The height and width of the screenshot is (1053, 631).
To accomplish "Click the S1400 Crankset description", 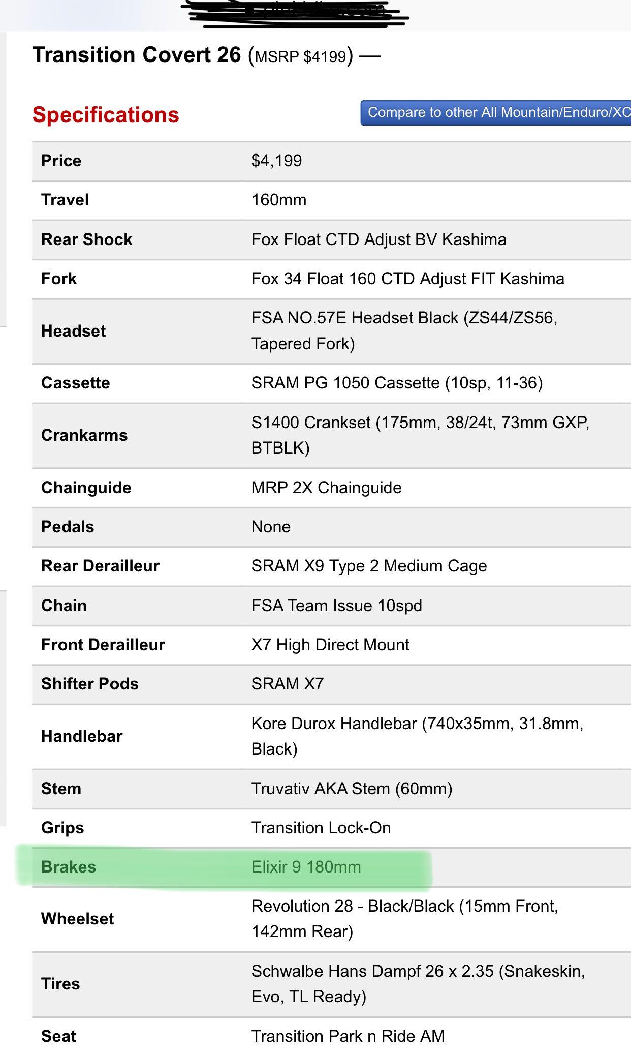I will click(x=420, y=435).
